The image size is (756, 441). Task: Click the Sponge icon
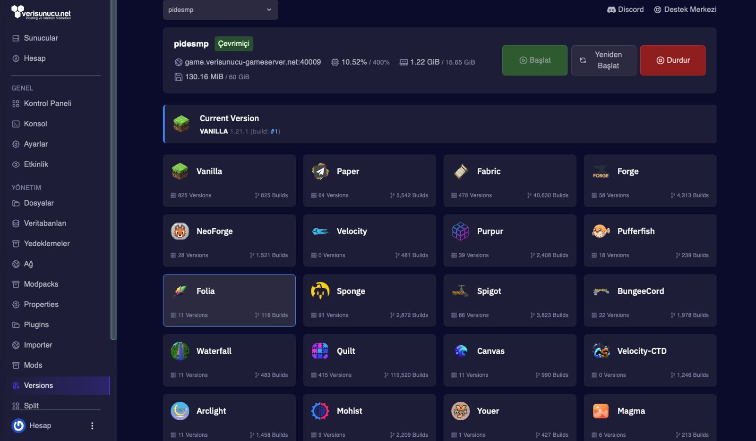pyautogui.click(x=320, y=291)
